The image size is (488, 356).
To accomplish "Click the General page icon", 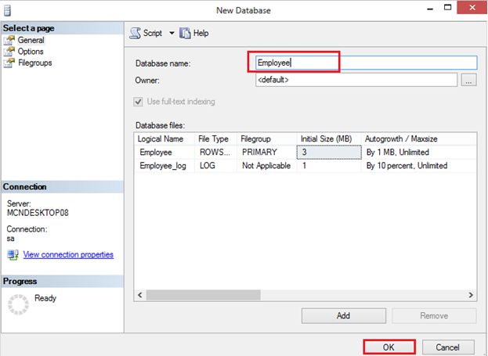I will tap(9, 41).
